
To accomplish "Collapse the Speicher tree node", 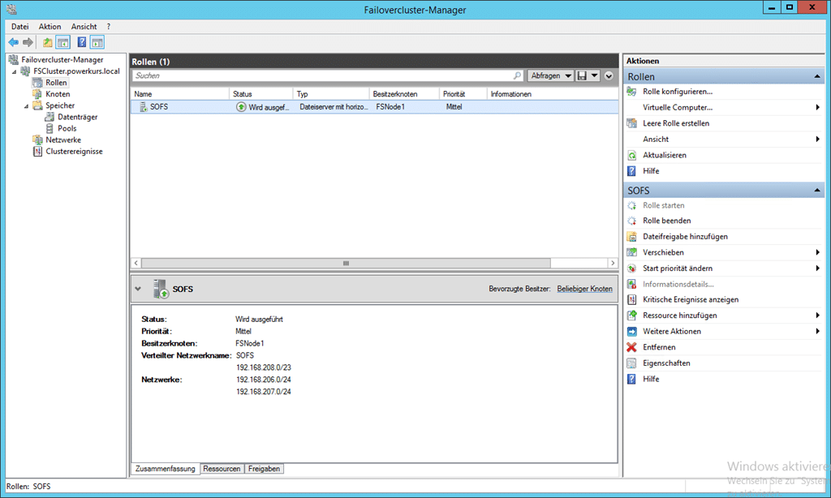I will pos(27,106).
